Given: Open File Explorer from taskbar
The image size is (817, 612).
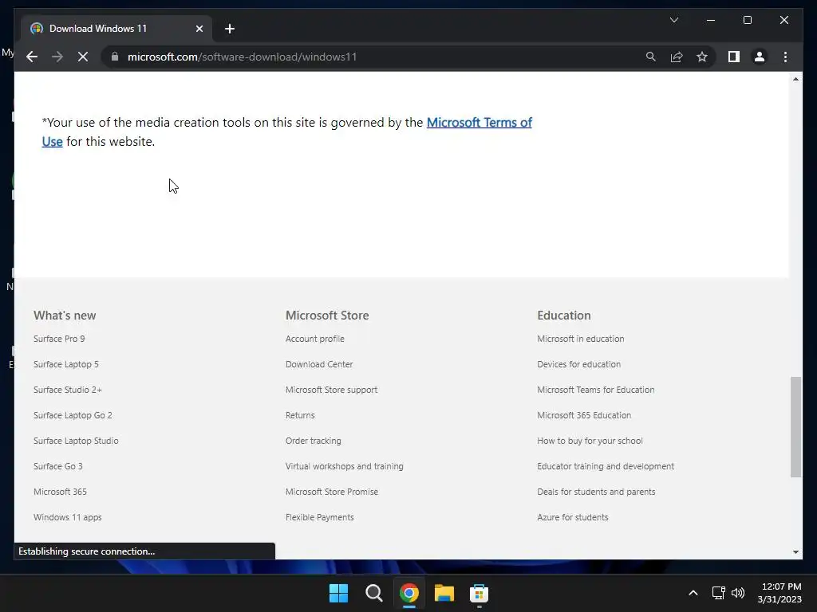Looking at the screenshot, I should pyautogui.click(x=444, y=593).
